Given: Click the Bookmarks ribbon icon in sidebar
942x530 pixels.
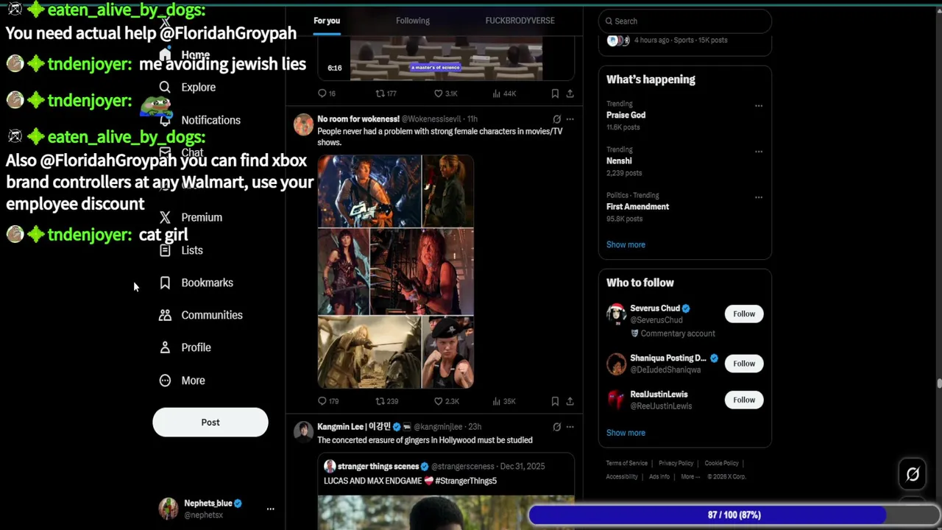Looking at the screenshot, I should point(165,283).
